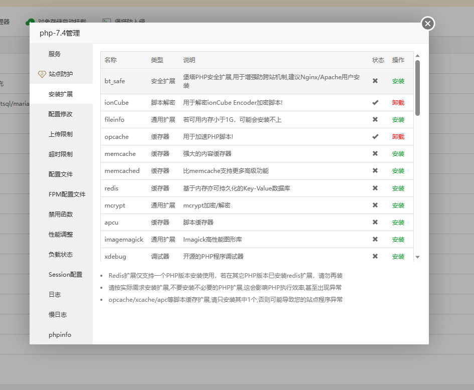Click the checkmark status icon for ionCube
Image resolution: width=474 pixels, height=390 pixels.
[375, 102]
